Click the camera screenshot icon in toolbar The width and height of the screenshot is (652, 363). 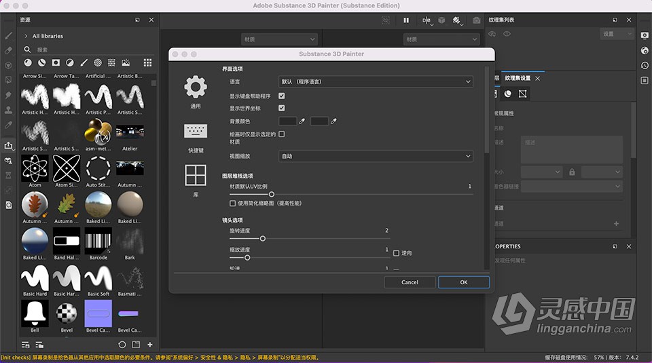pos(477,20)
